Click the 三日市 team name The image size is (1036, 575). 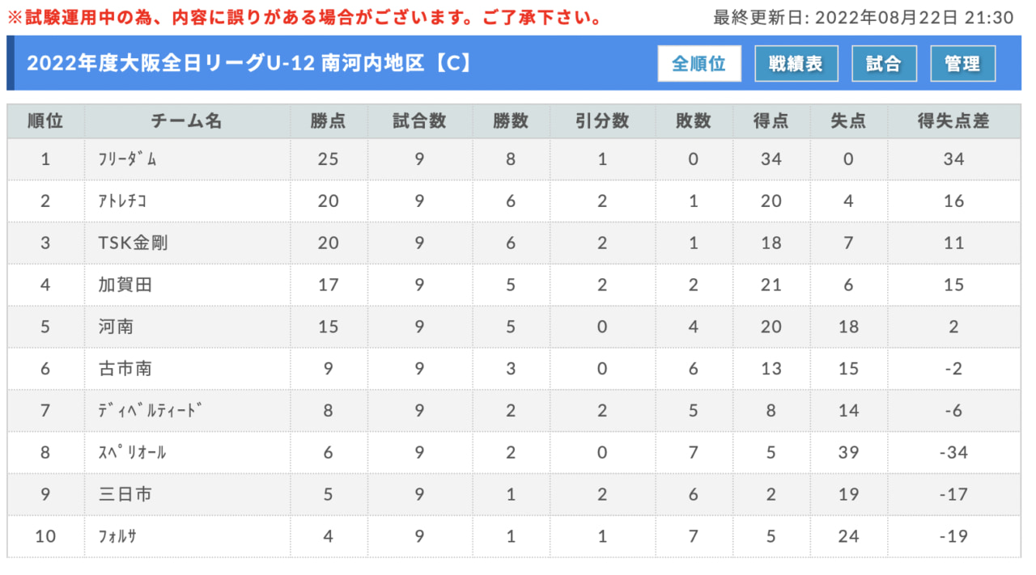(124, 494)
